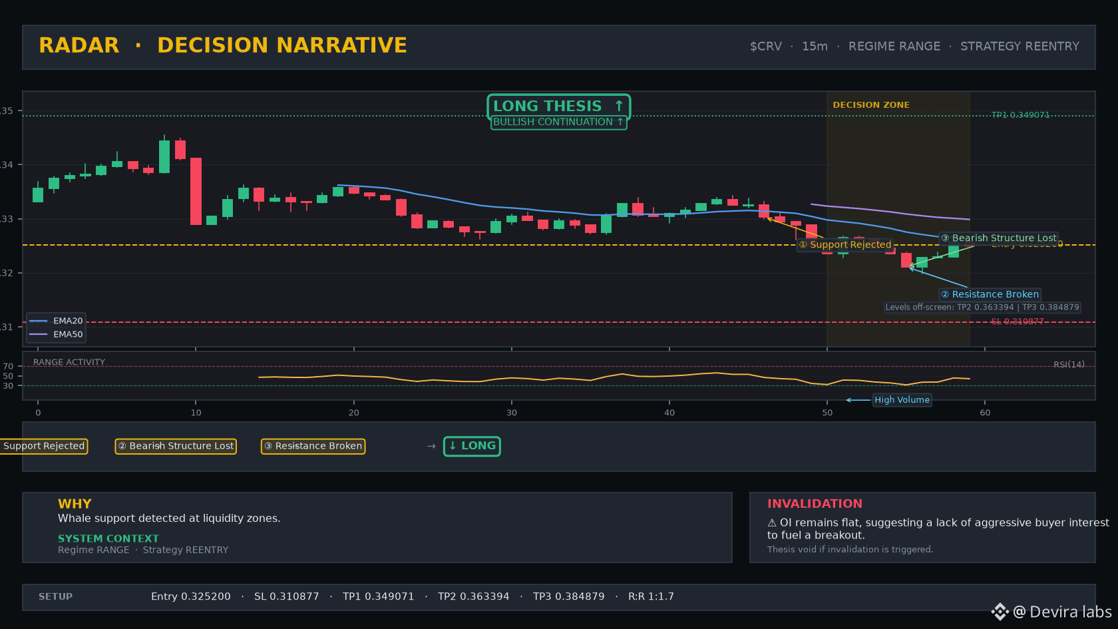Click the EMA50 purple legend line
This screenshot has width=1118, height=629.
click(x=39, y=334)
